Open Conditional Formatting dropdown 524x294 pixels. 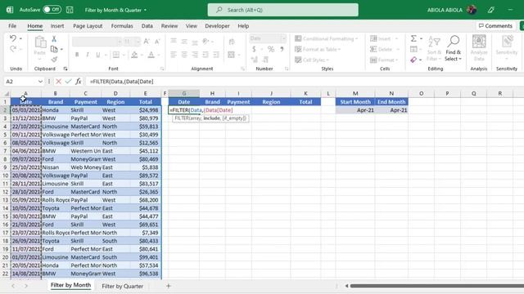coord(326,38)
